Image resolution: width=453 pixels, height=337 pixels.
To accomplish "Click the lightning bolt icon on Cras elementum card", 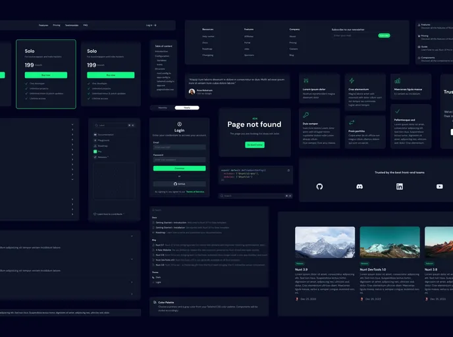I will click(x=352, y=81).
